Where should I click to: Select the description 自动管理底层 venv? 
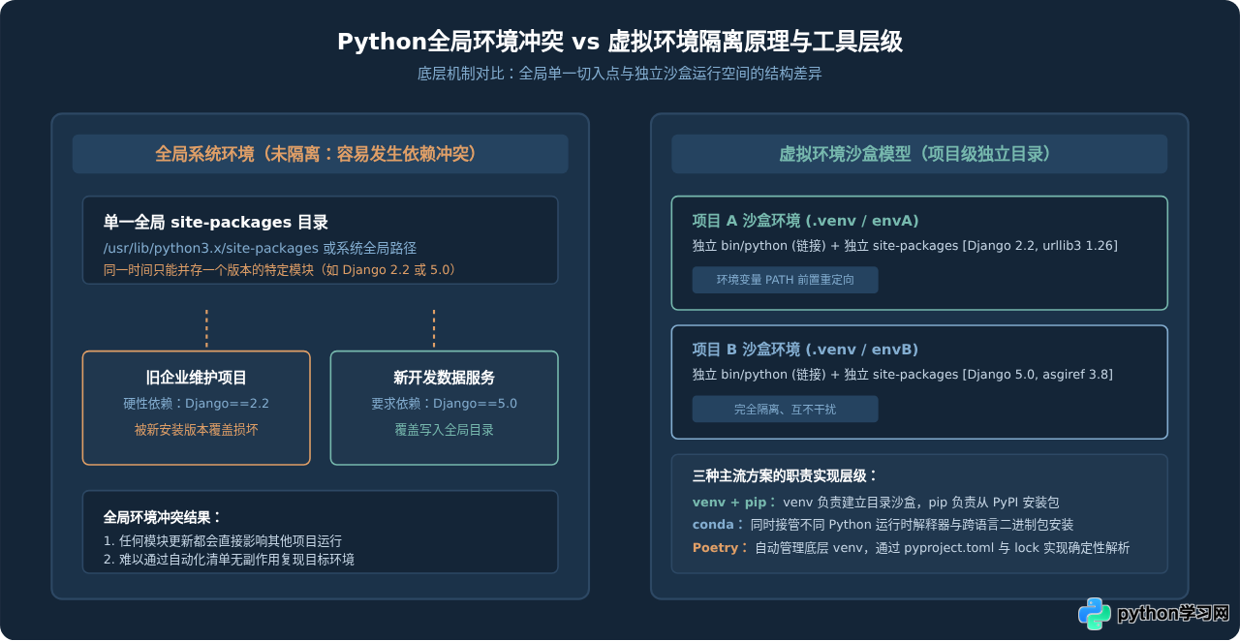942,548
